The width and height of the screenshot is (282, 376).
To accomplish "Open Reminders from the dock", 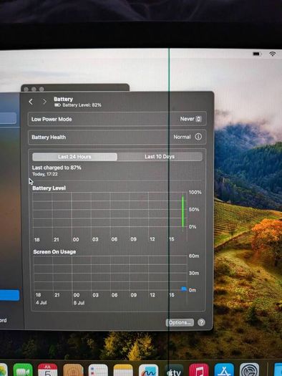I will point(98,370).
